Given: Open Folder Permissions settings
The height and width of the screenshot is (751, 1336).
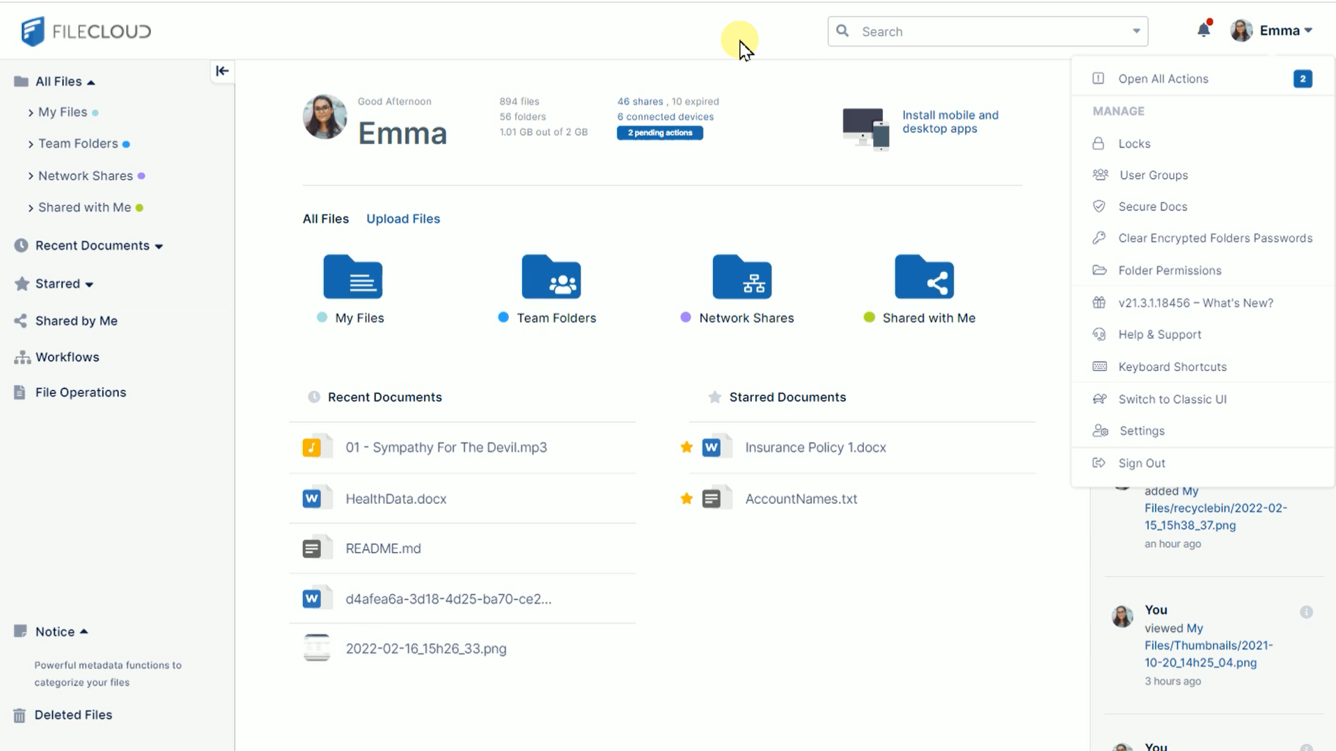Looking at the screenshot, I should pyautogui.click(x=1170, y=270).
